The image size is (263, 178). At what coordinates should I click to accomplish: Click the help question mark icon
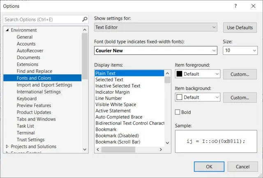(235, 6)
